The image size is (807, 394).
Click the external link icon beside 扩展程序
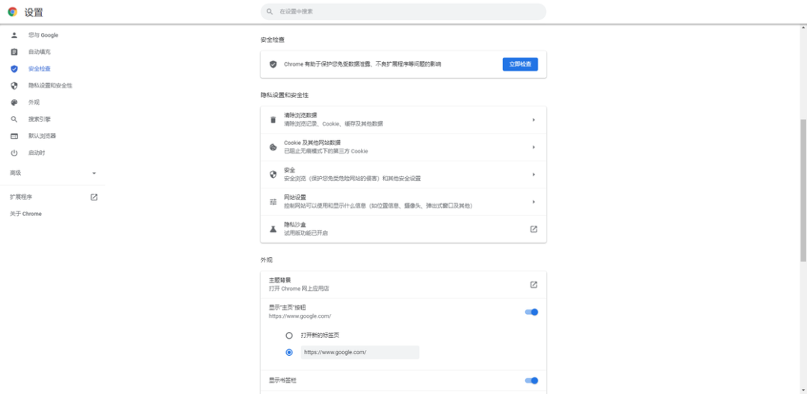point(94,197)
